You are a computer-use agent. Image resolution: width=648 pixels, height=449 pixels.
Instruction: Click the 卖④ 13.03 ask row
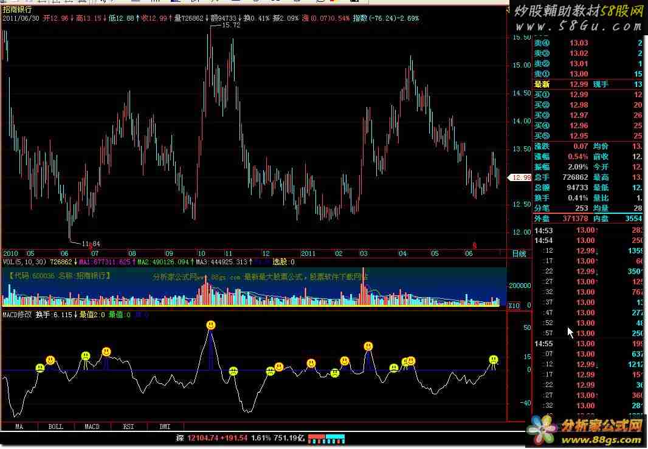point(589,43)
